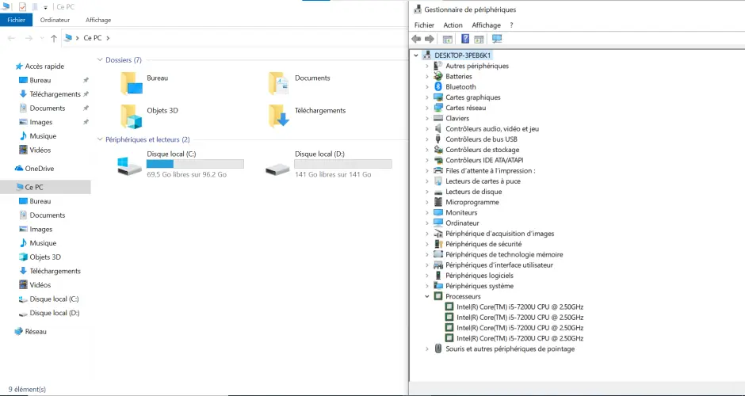Select Contrôleurs IDE ATA/ATAPI entry
745x396 pixels.
click(484, 161)
